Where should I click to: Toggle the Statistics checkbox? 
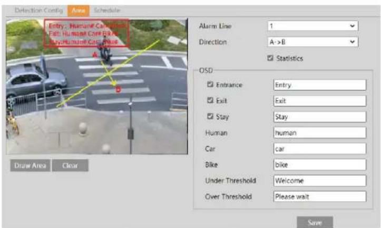tap(270, 58)
